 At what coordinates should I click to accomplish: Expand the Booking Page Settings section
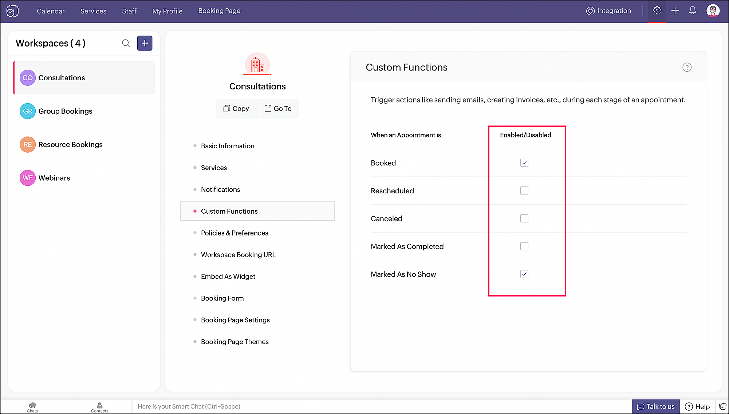(235, 320)
